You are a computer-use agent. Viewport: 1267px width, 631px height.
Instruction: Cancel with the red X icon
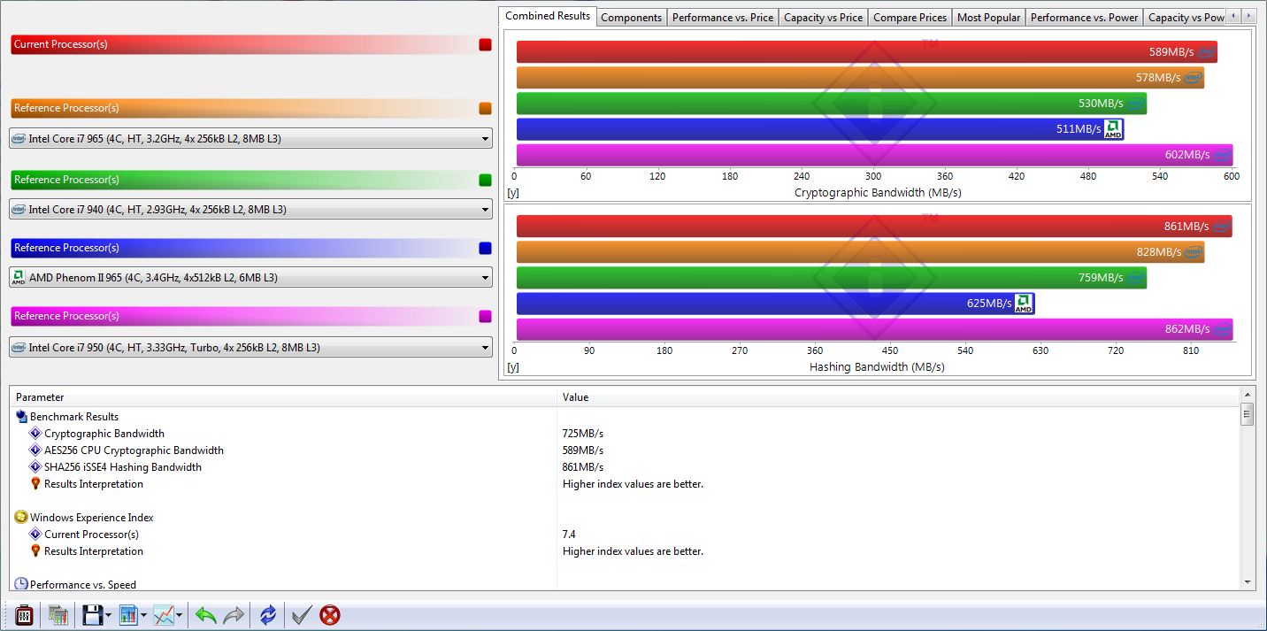[x=330, y=614]
